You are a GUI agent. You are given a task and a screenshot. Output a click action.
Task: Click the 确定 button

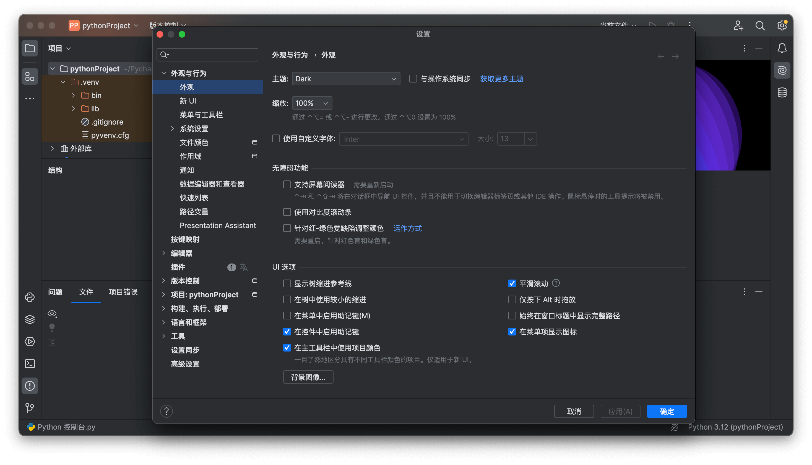667,411
